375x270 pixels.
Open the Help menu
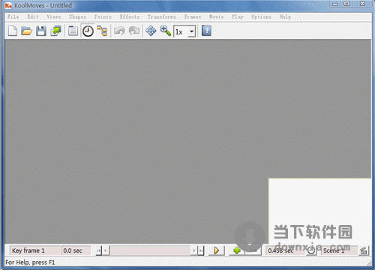(285, 16)
